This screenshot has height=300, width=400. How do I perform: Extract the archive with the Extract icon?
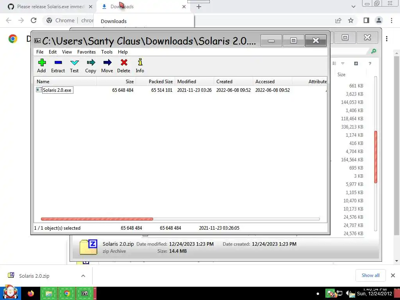point(58,66)
